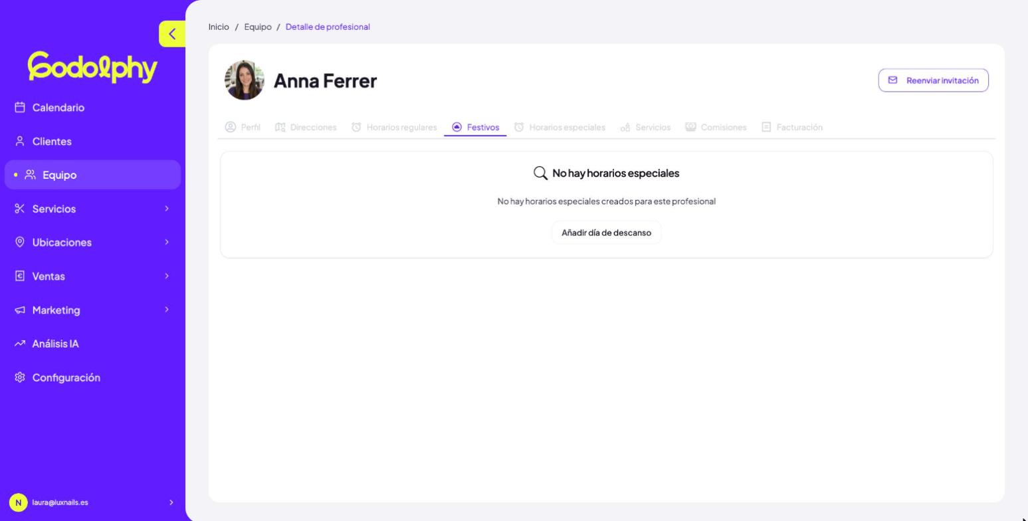This screenshot has height=521, width=1028.
Task: Go to Equipo in the breadcrumb
Action: (258, 27)
